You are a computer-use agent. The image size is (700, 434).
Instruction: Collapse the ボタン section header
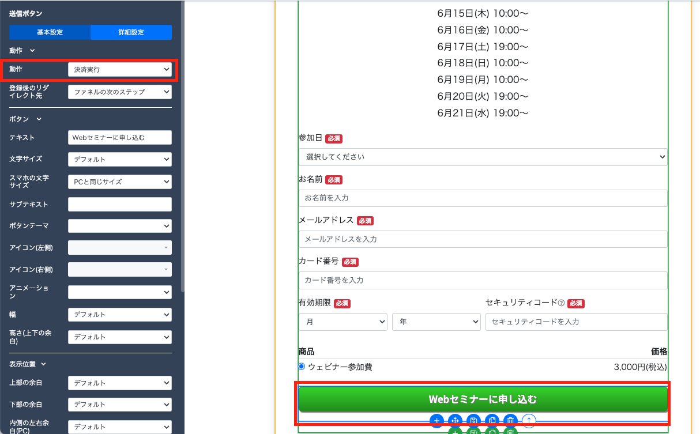coord(25,119)
